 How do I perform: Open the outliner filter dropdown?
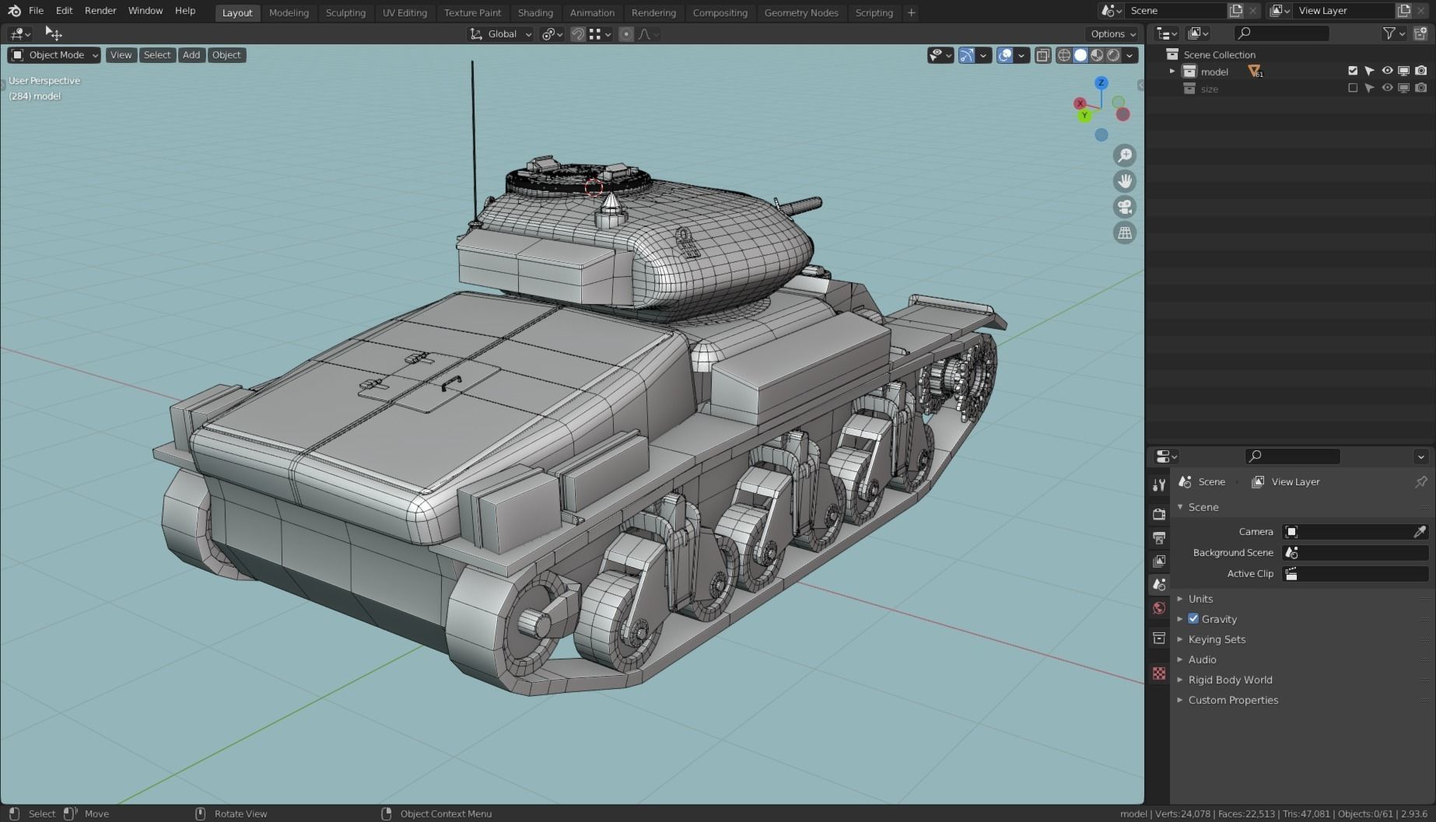(1393, 33)
